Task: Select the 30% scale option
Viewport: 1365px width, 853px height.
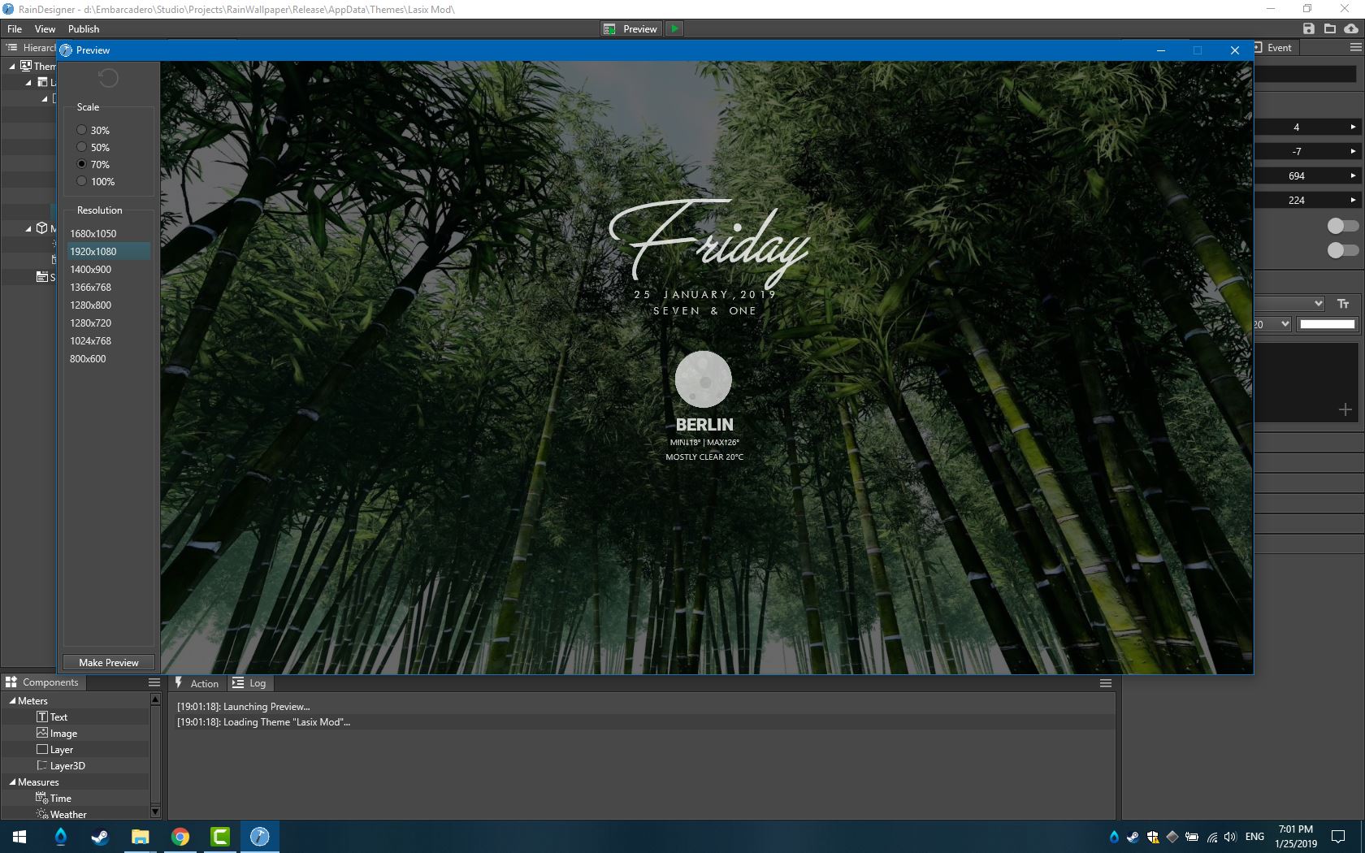Action: click(81, 129)
